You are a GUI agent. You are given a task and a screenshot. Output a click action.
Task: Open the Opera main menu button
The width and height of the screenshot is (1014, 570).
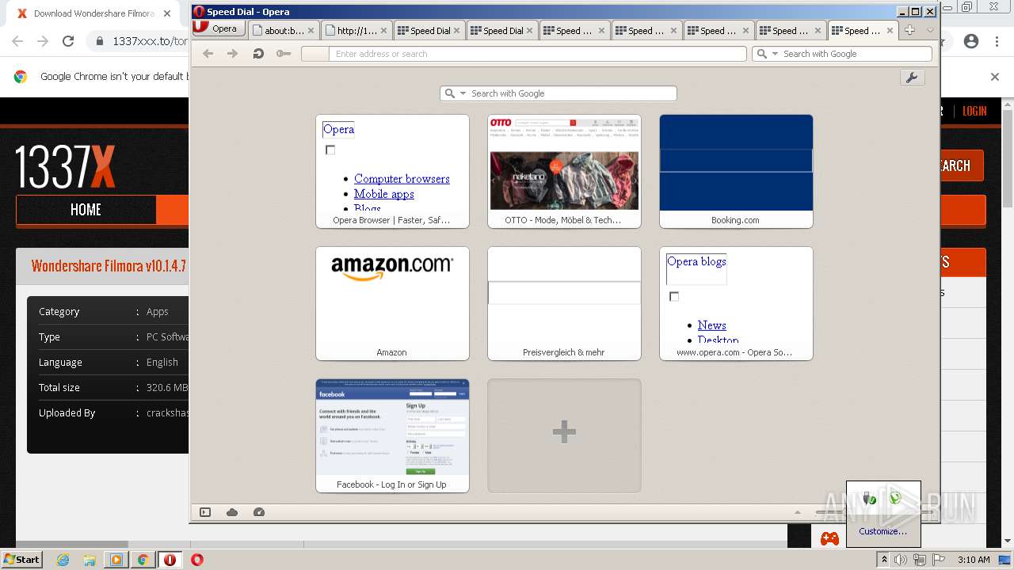[x=217, y=28]
